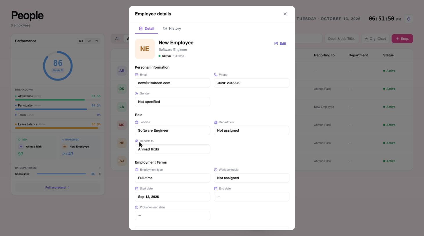Click the AR avatar in the employee table

[x=122, y=71]
